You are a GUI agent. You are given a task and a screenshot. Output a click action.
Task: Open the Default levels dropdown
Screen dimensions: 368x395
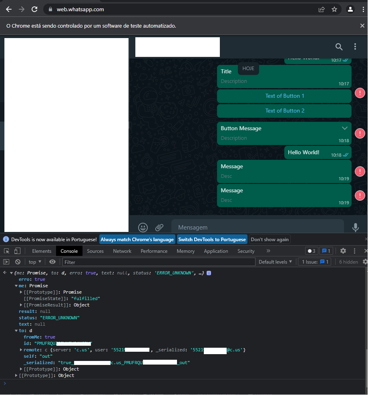[x=275, y=262]
